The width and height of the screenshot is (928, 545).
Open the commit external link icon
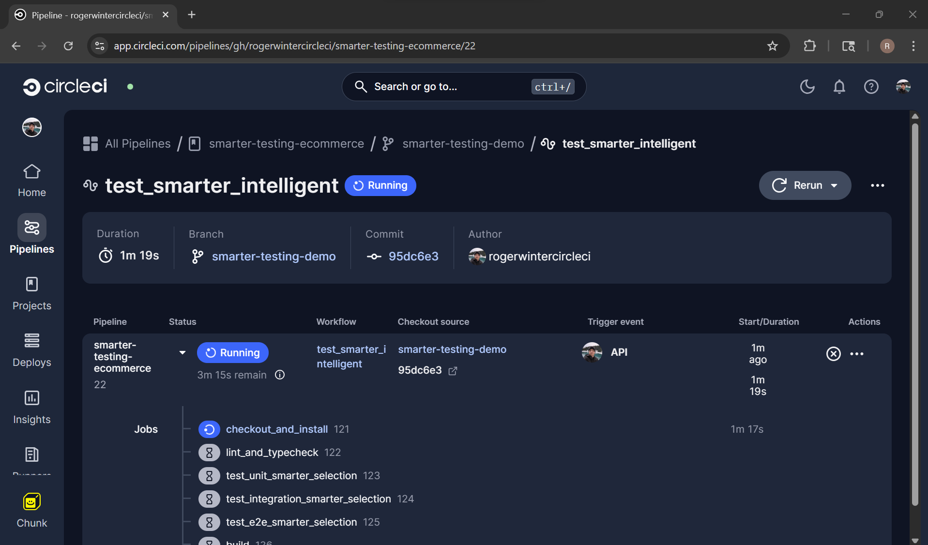click(x=453, y=371)
